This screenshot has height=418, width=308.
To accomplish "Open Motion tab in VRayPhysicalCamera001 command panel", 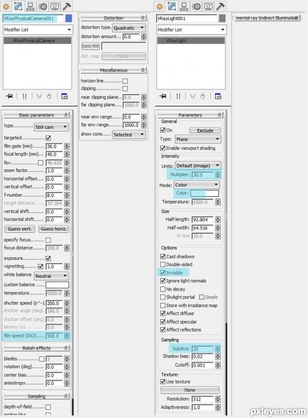I will (x=43, y=6).
